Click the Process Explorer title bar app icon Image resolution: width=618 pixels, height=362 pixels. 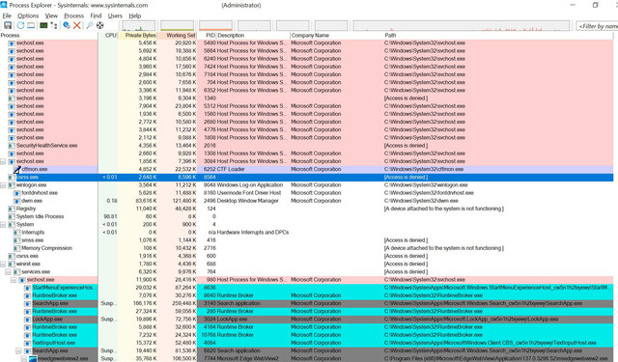click(4, 5)
